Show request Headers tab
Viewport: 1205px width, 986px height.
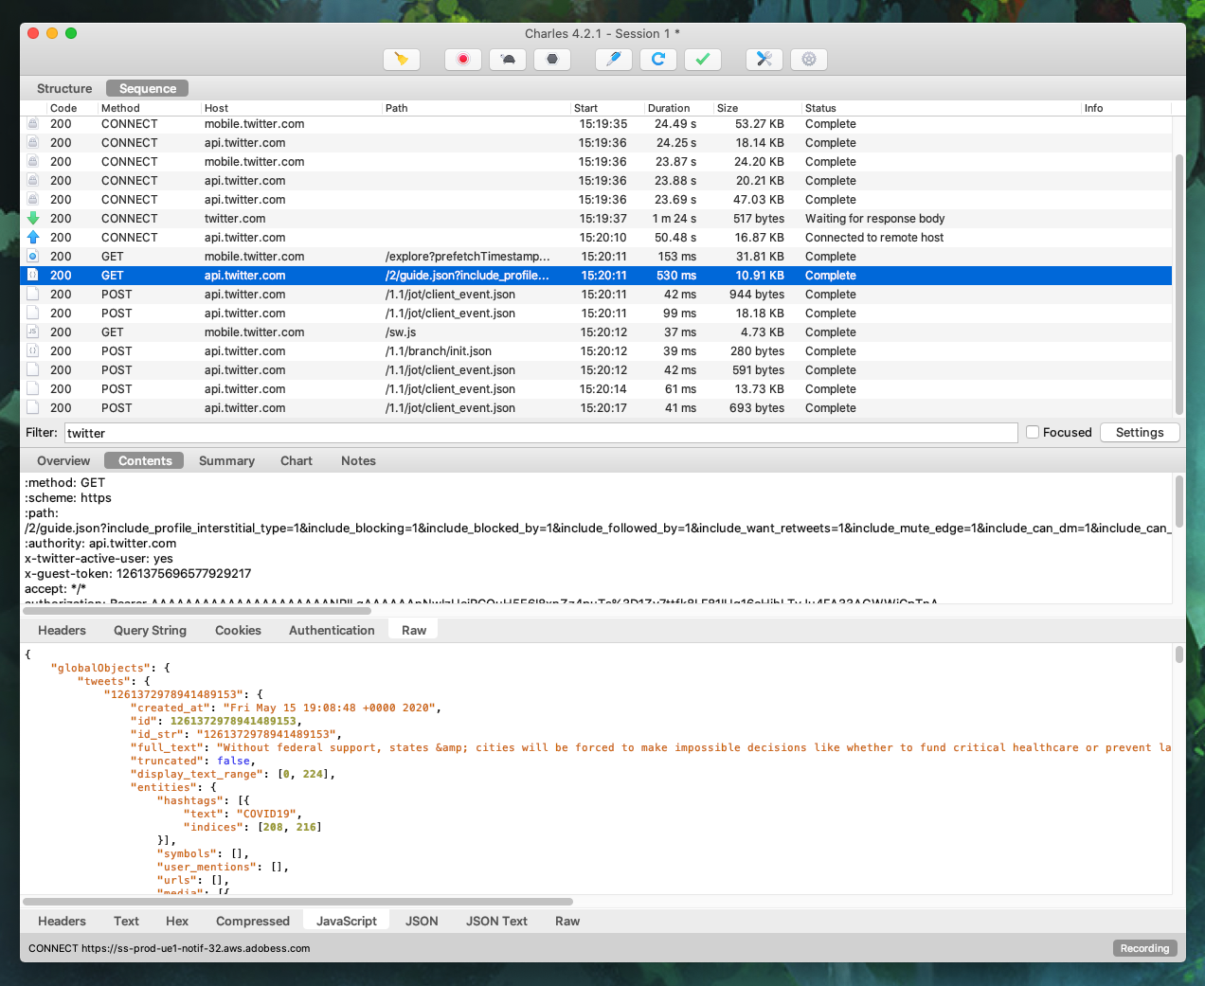pos(62,630)
